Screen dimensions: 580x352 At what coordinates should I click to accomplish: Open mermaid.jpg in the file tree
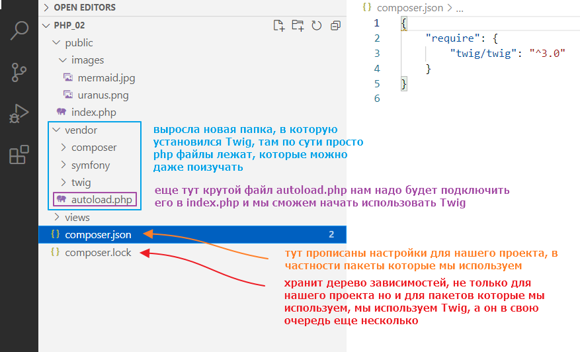click(x=106, y=77)
